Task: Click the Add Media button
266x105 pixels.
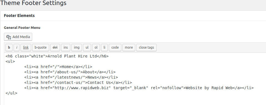Action: [18, 37]
